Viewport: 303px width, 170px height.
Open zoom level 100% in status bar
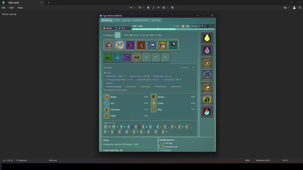point(247,161)
